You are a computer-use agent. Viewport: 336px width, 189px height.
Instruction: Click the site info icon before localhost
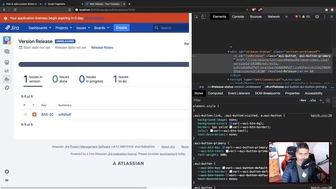pos(77,9)
